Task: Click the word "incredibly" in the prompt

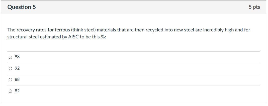Action: click(x=212, y=30)
